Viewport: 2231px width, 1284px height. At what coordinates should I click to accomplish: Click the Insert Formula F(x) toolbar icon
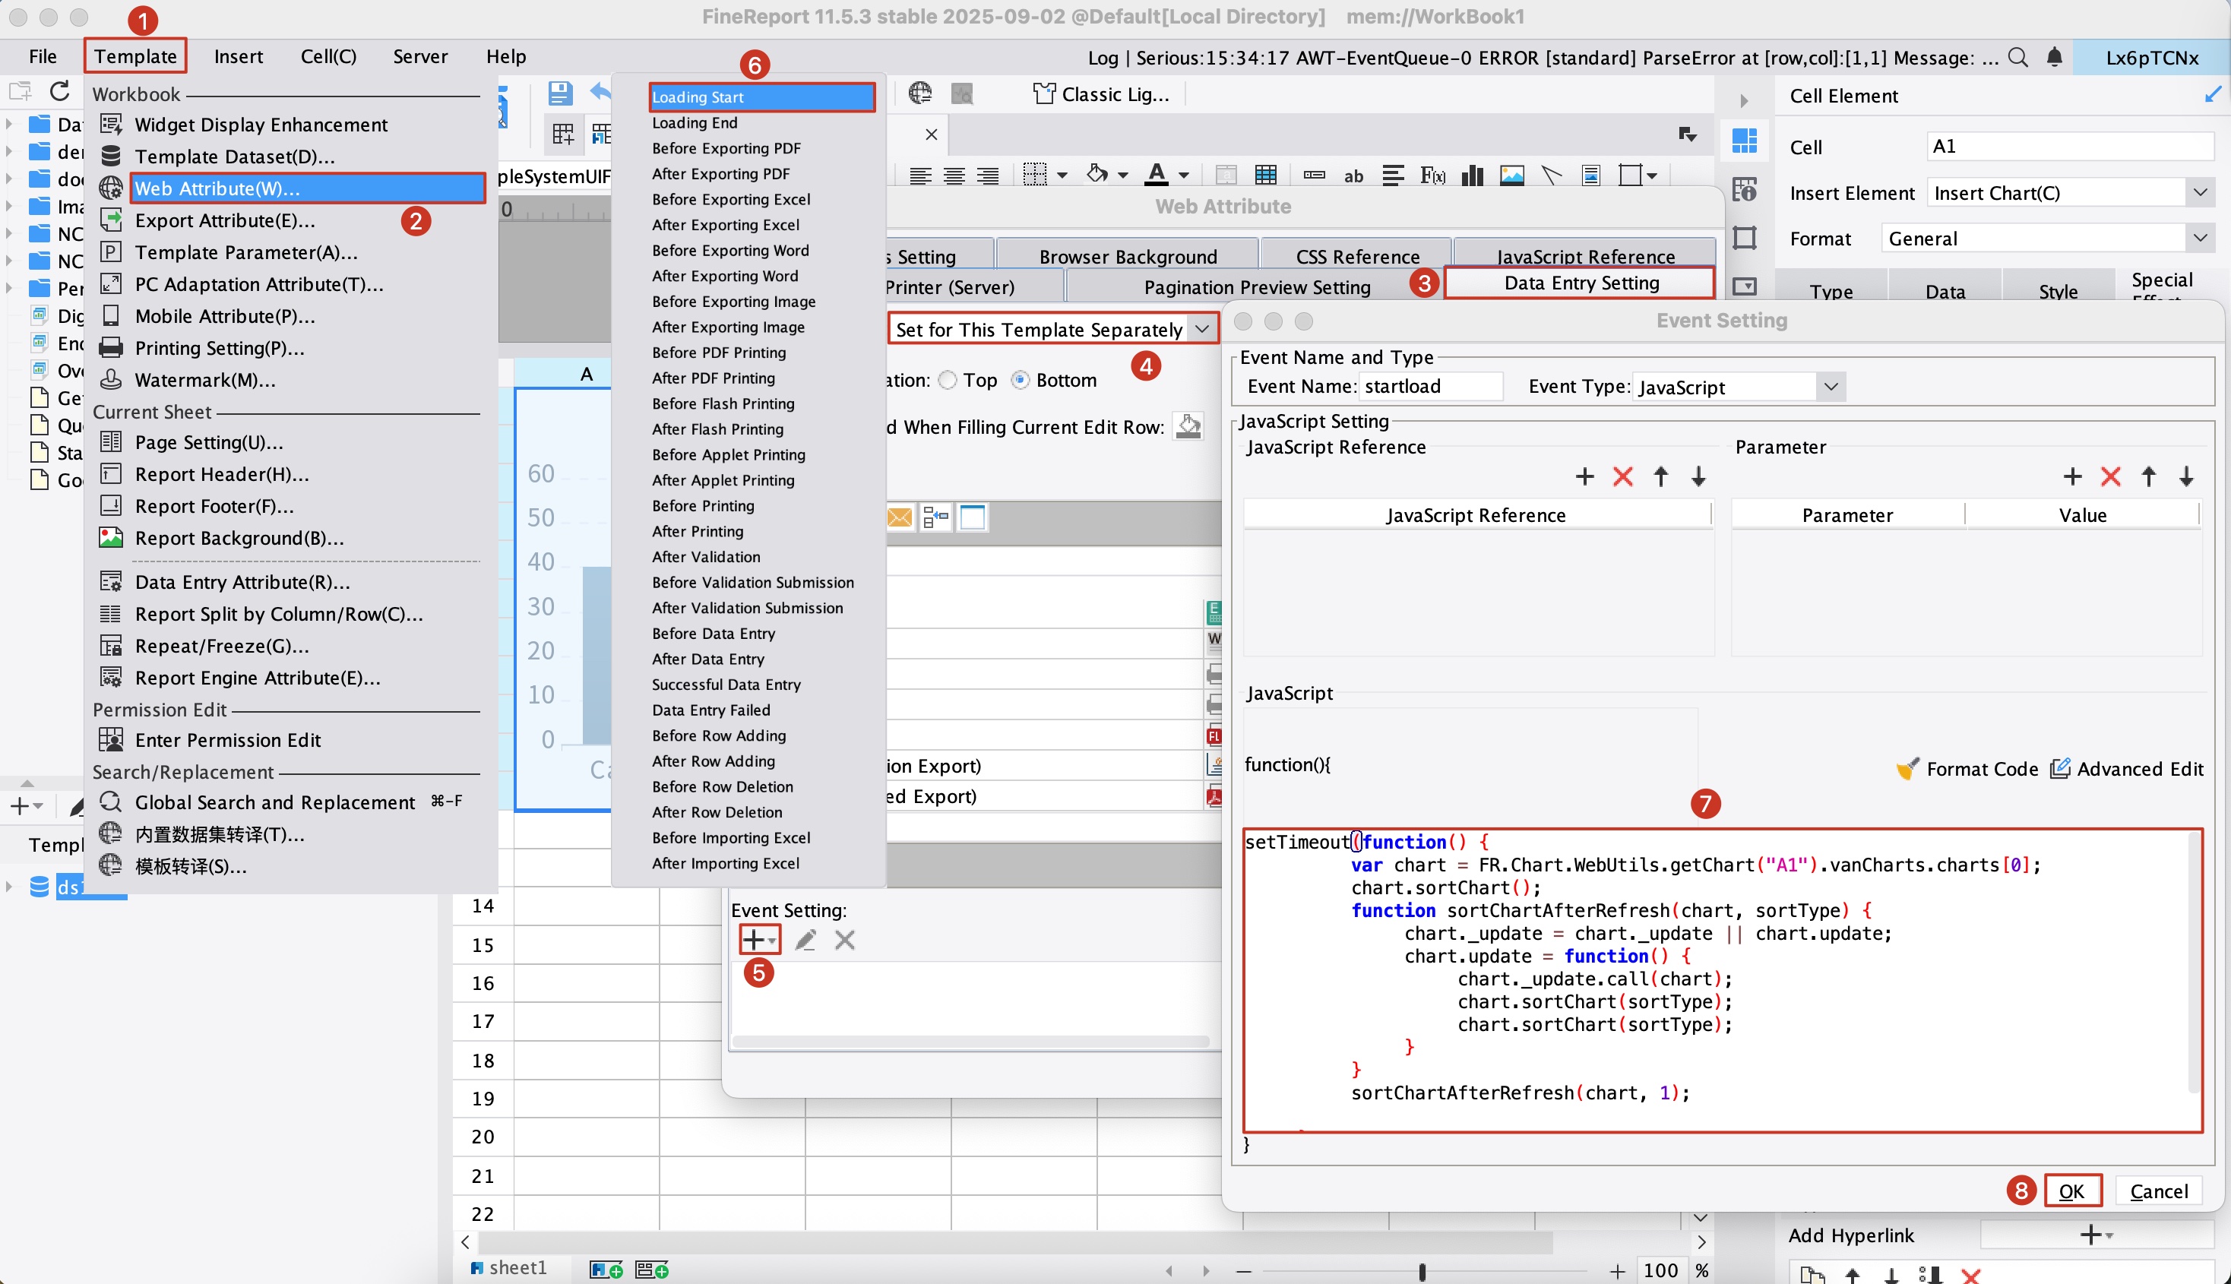coord(1432,175)
